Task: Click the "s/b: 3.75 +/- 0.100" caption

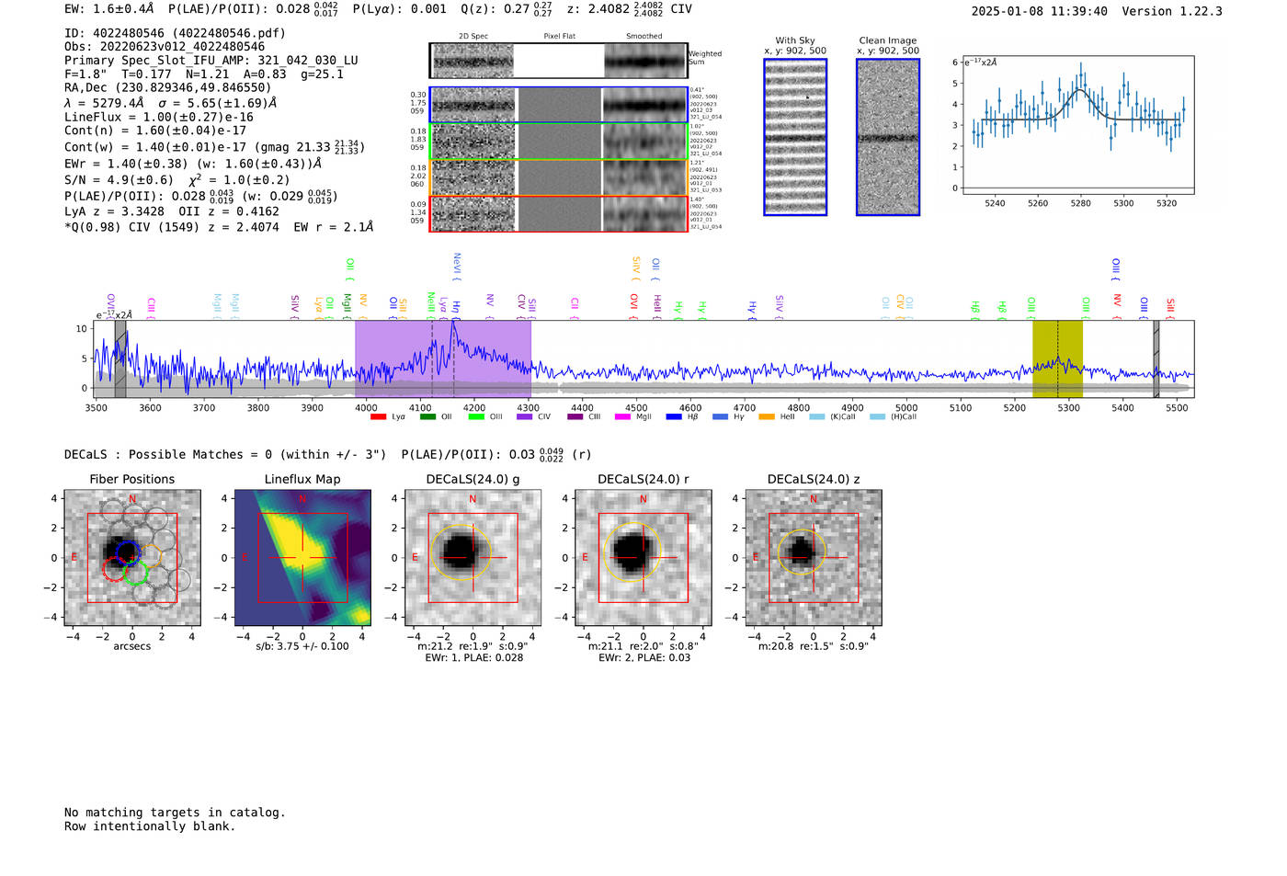Action: pyautogui.click(x=302, y=646)
